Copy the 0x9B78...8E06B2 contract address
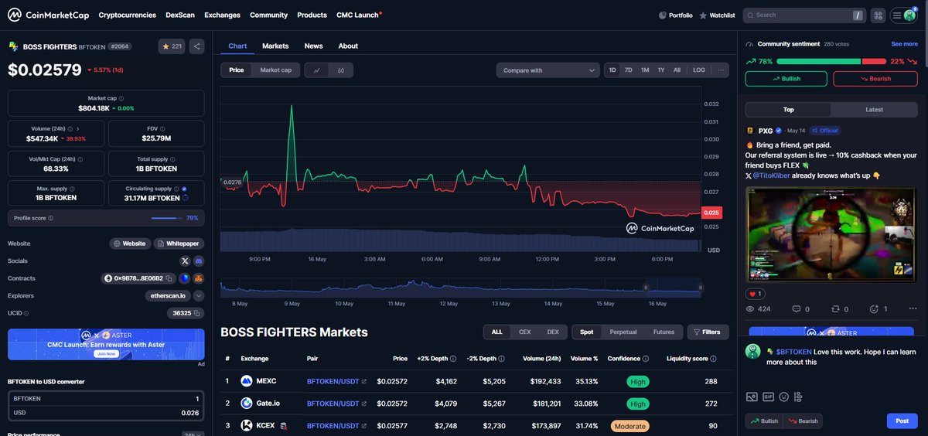This screenshot has height=436, width=928. coord(170,278)
